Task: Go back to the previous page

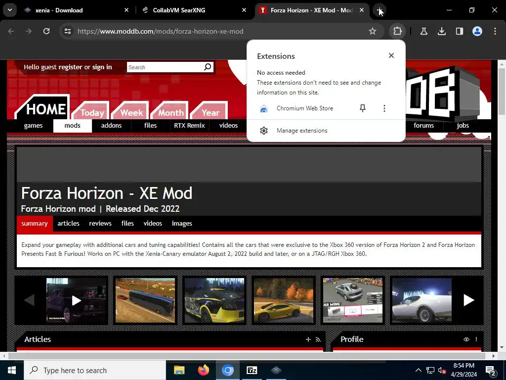Action: pyautogui.click(x=11, y=31)
